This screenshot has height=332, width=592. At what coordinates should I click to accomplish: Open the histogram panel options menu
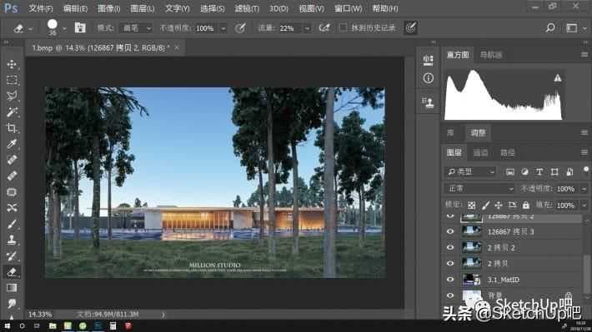tap(584, 55)
